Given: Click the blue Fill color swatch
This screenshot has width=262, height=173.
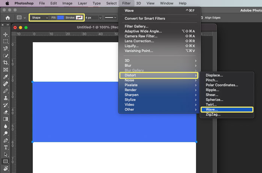Looking at the screenshot, I should coord(61,18).
